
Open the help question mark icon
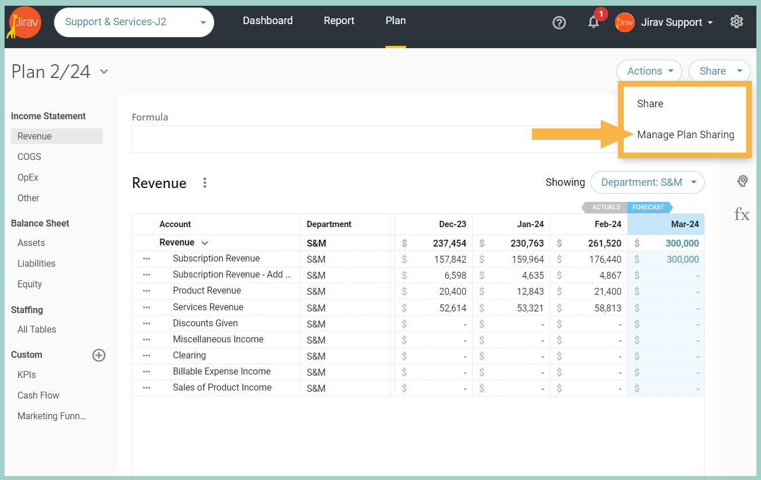[559, 22]
